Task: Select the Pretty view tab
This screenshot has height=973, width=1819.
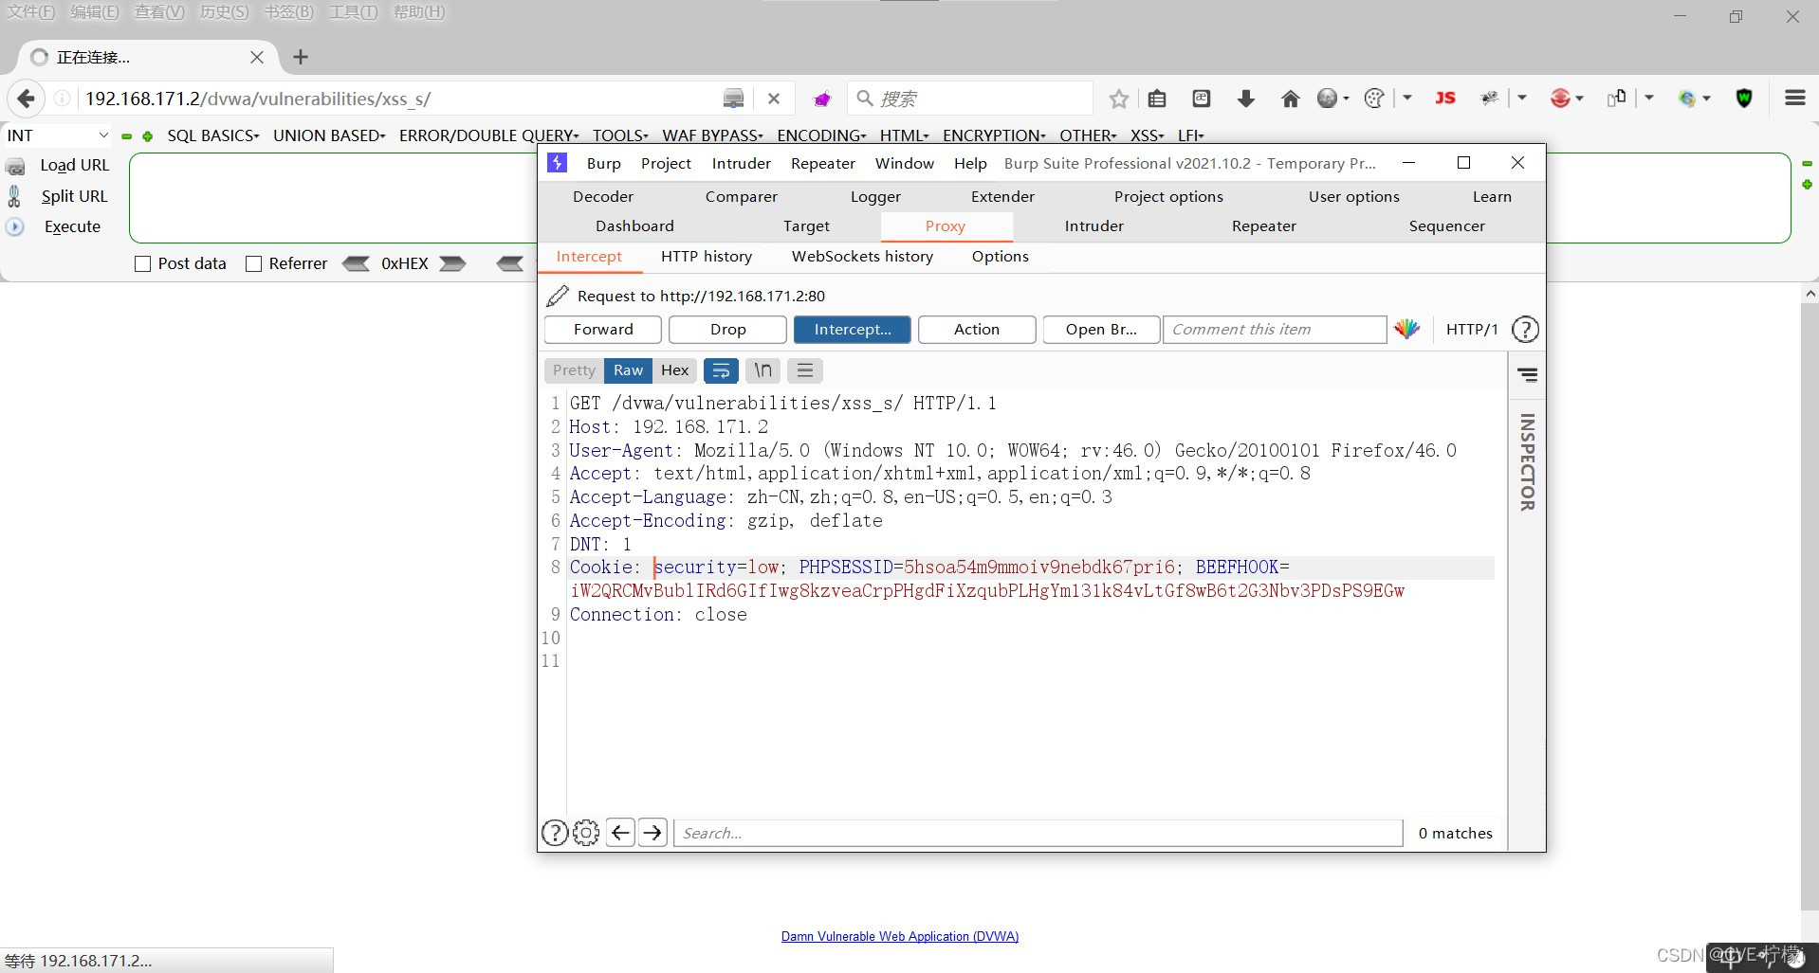Action: coord(574,370)
